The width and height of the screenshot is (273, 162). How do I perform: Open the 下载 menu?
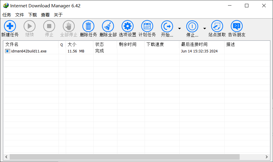pos(32,15)
